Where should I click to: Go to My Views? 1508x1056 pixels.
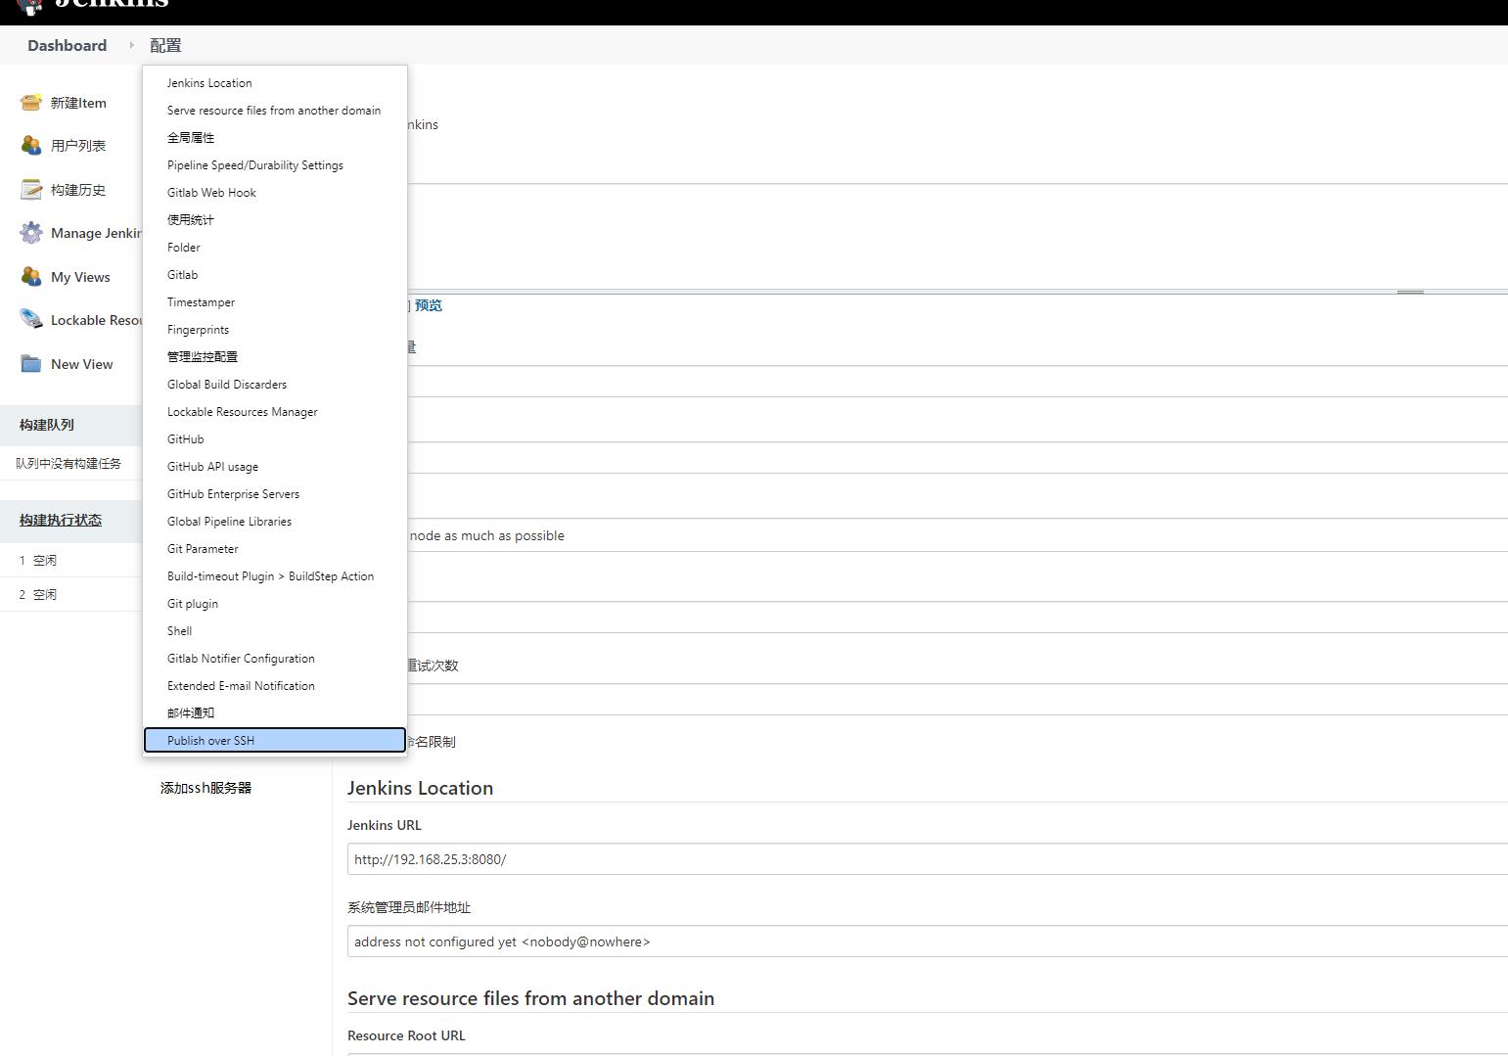pyautogui.click(x=80, y=277)
